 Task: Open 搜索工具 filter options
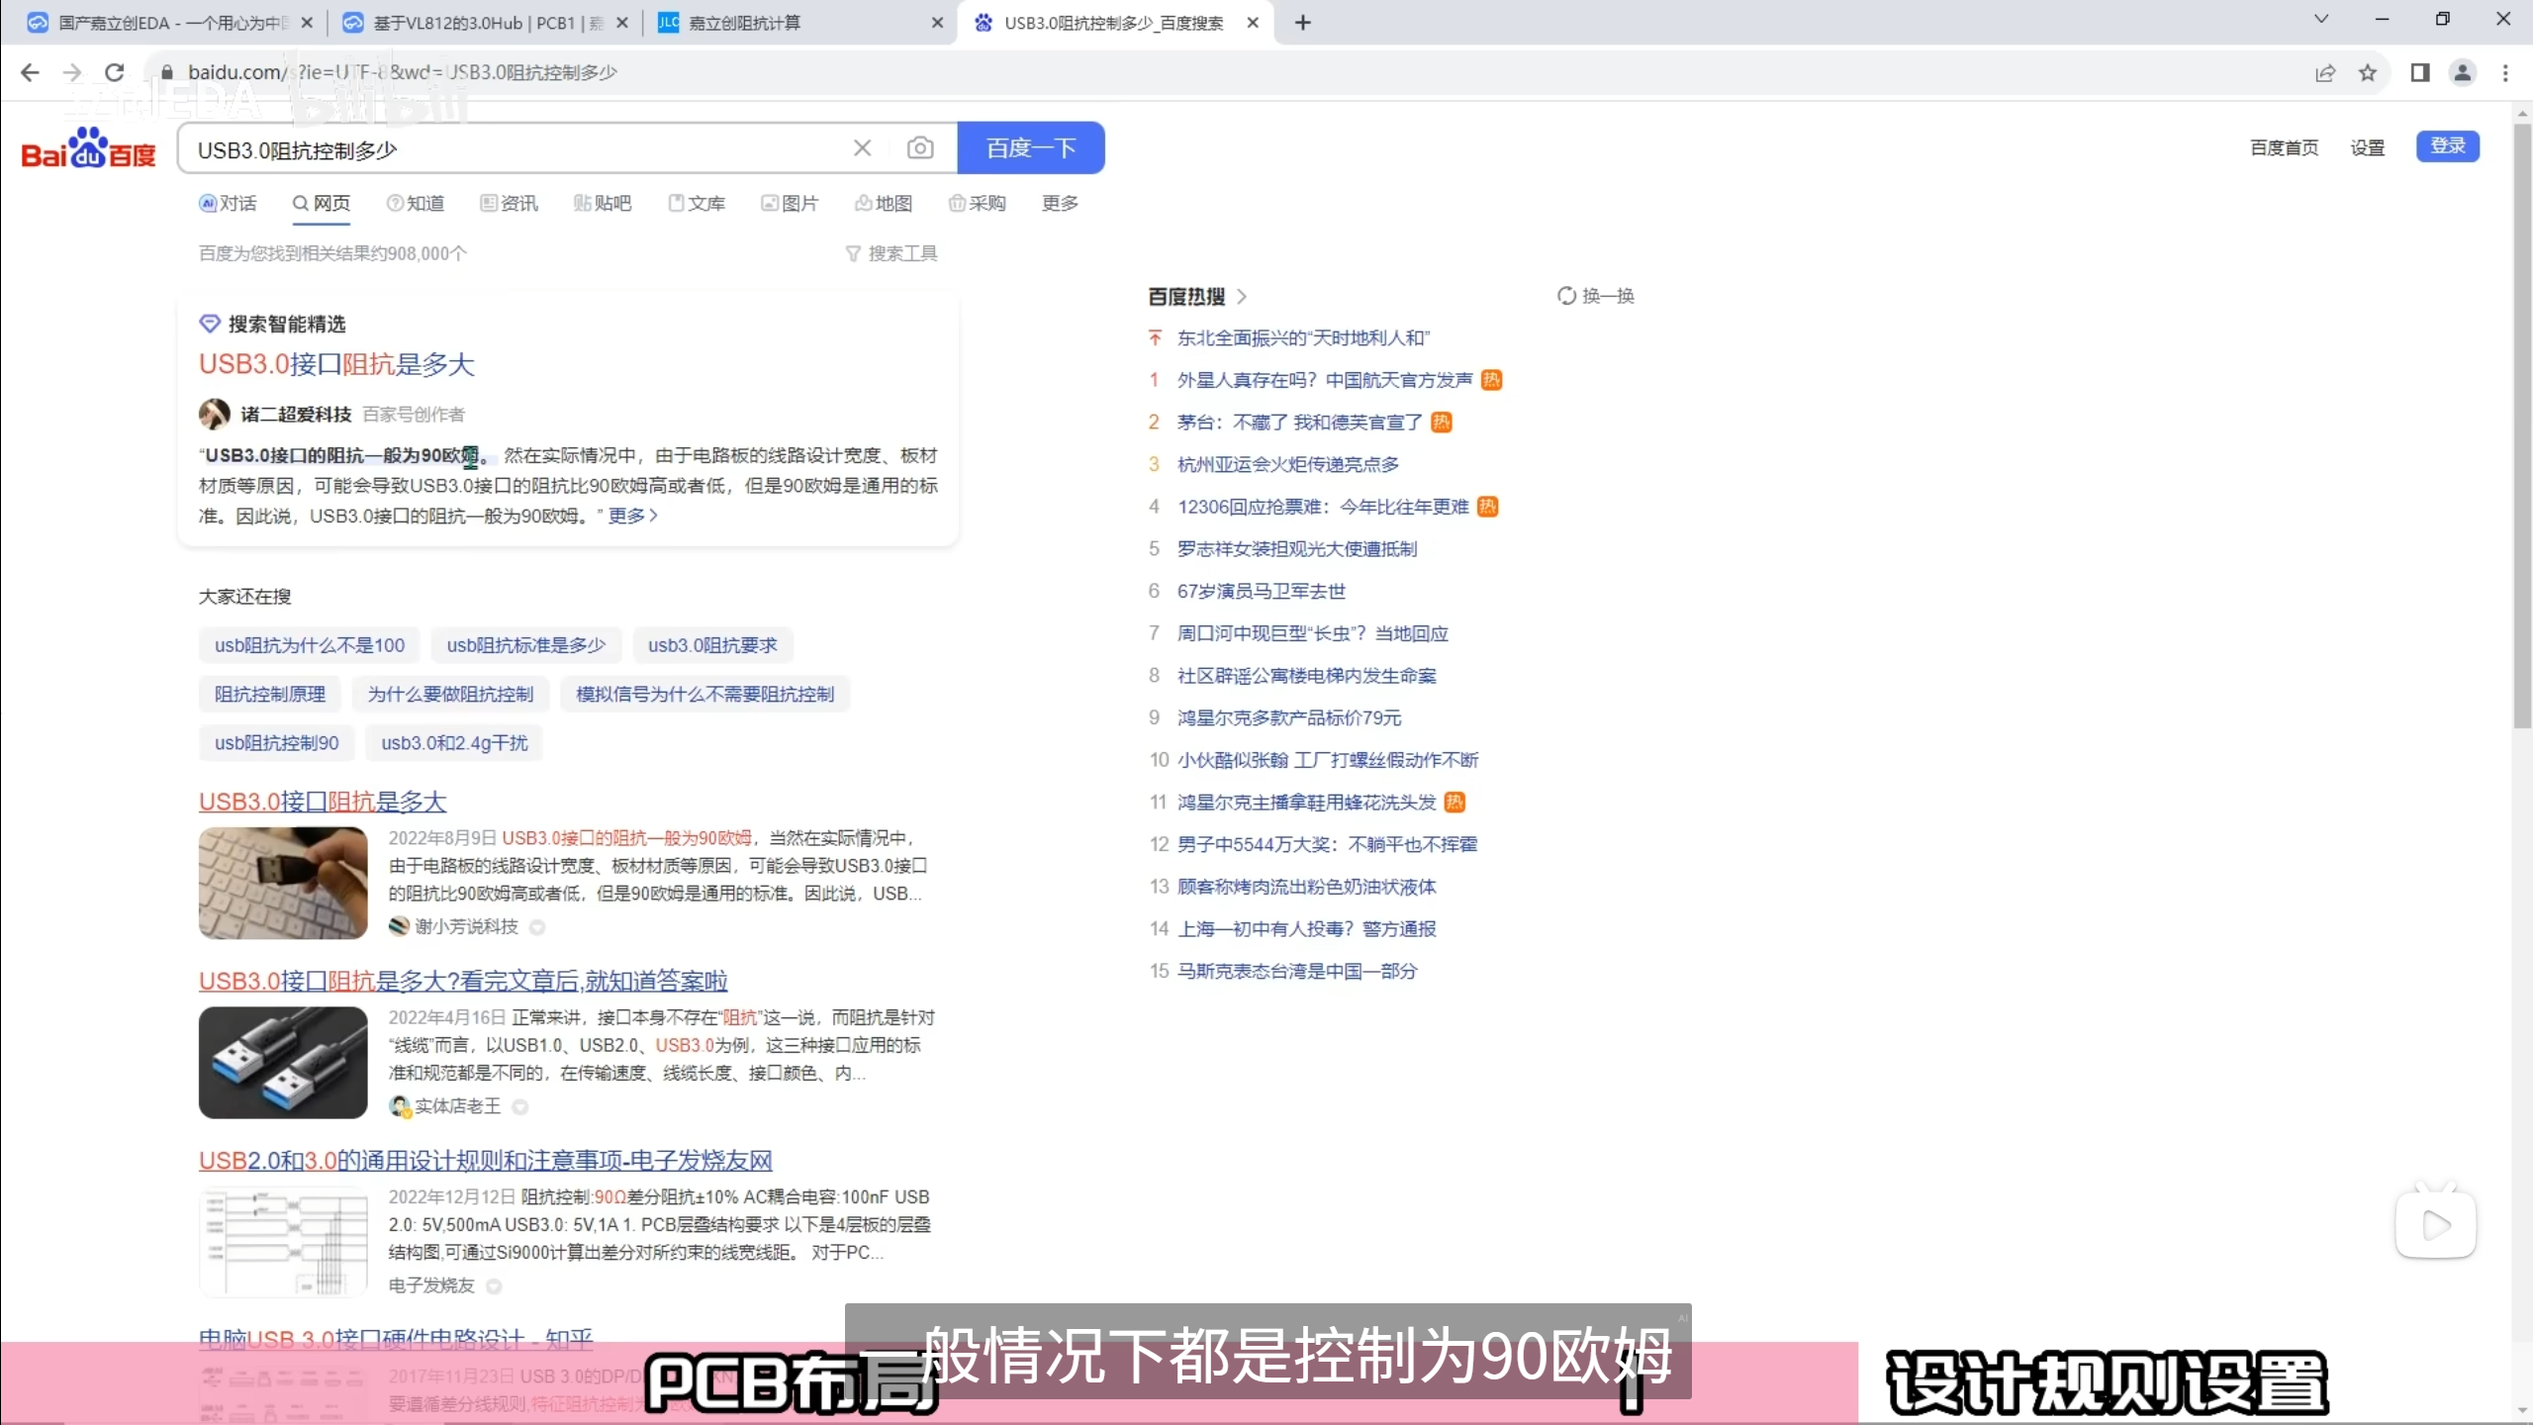(x=891, y=253)
